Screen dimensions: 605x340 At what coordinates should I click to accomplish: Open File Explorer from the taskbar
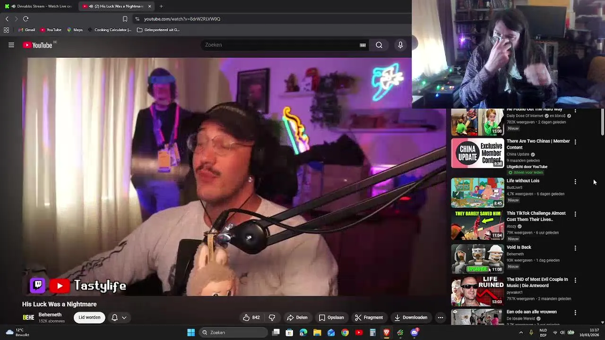(317, 332)
